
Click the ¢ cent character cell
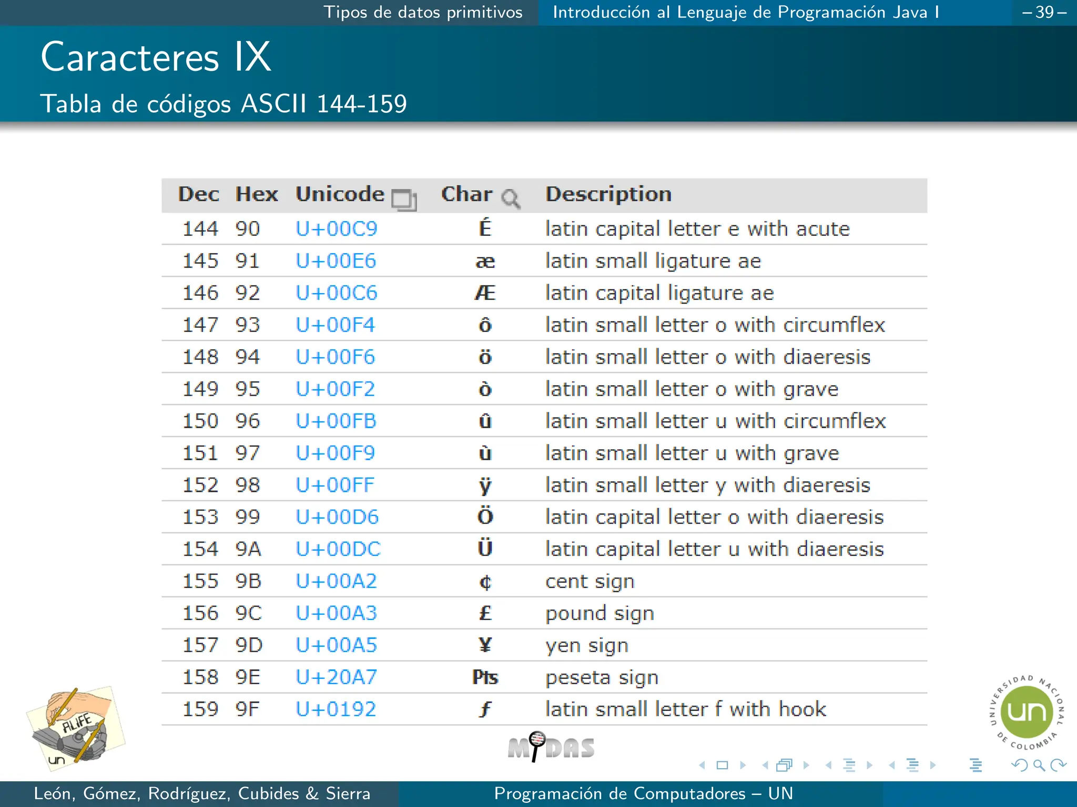point(485,582)
